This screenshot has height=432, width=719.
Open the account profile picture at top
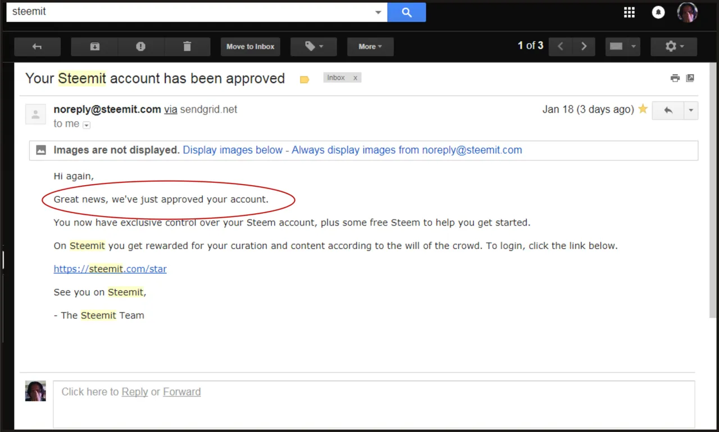(688, 12)
